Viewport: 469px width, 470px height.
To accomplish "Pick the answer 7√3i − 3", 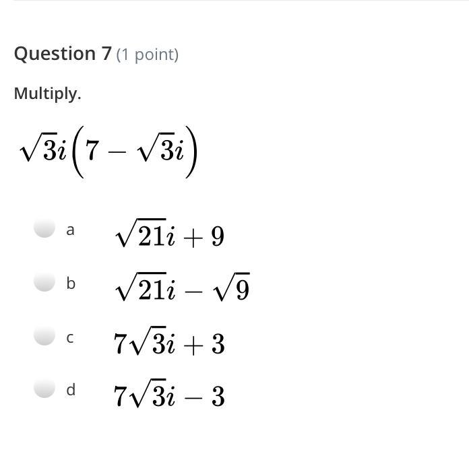I will (x=169, y=393).
